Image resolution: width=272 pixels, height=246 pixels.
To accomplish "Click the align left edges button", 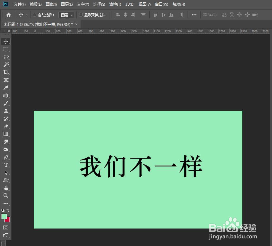I will [x=118, y=15].
